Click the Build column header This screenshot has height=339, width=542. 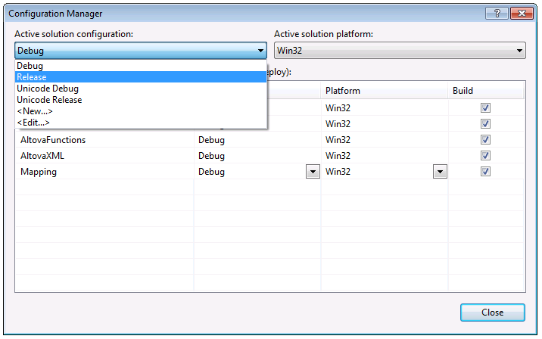click(484, 91)
